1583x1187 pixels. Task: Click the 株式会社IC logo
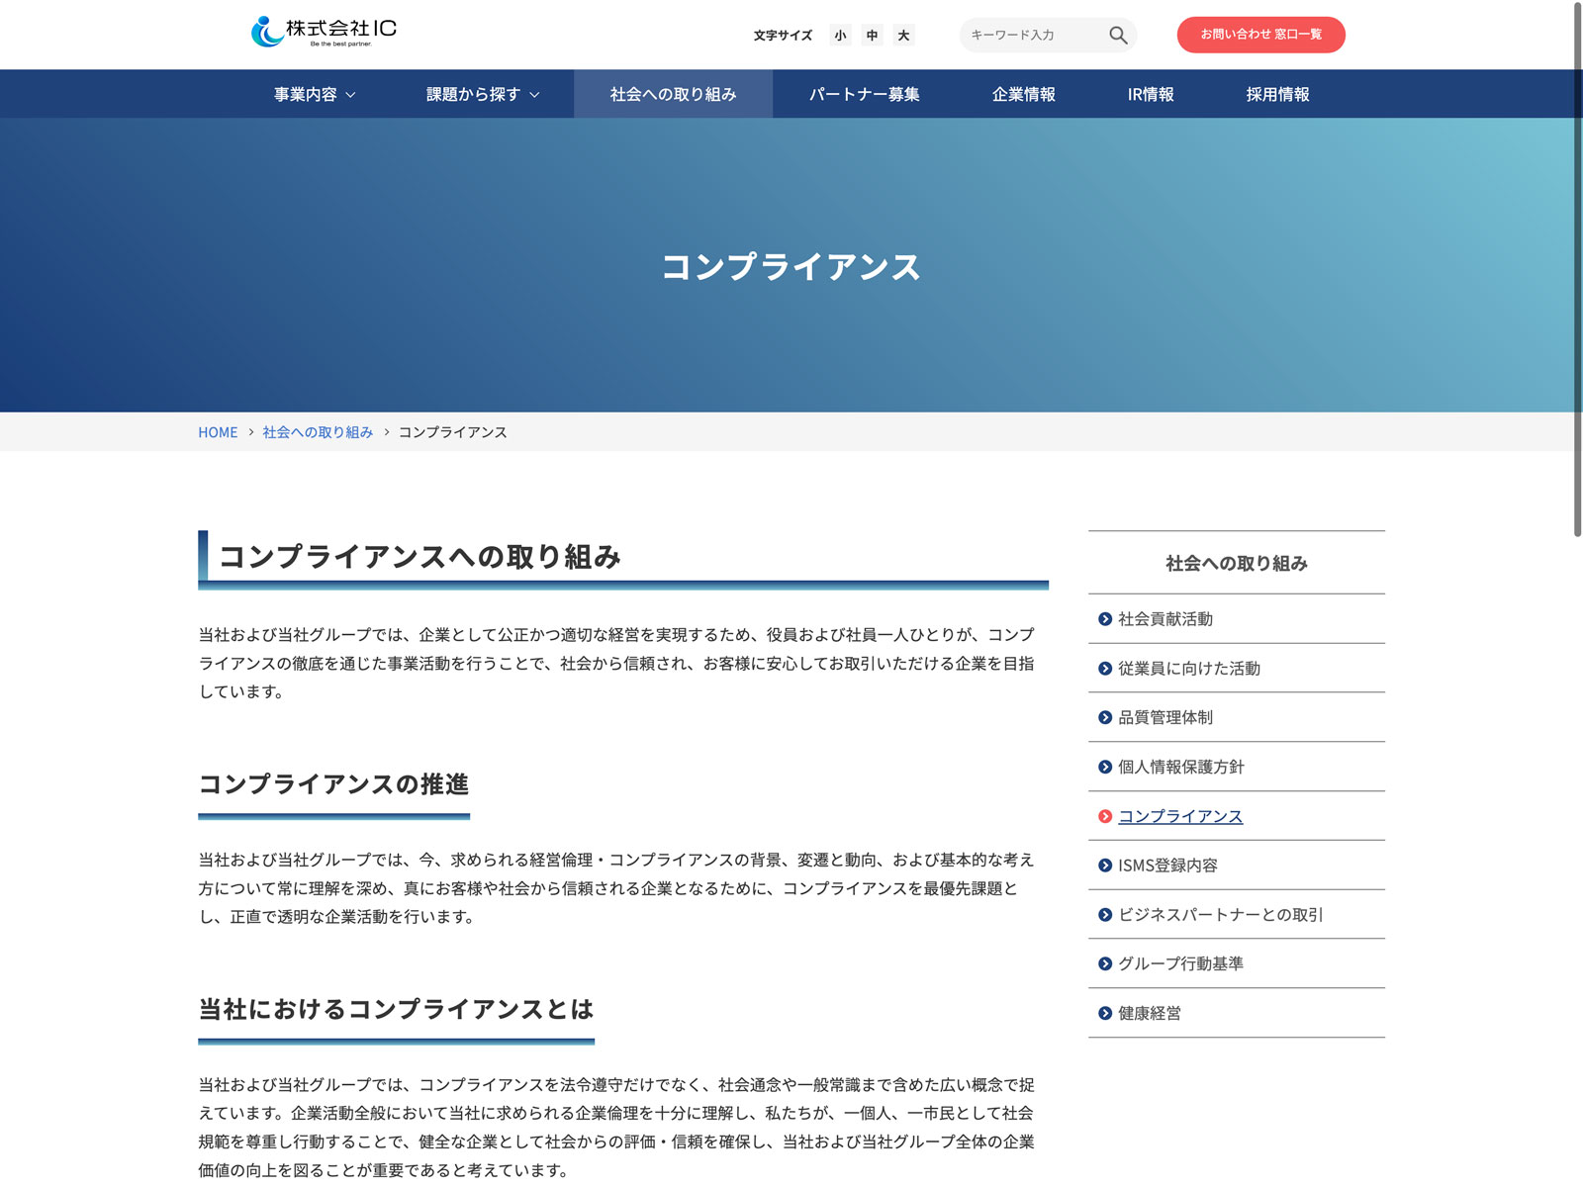(324, 32)
